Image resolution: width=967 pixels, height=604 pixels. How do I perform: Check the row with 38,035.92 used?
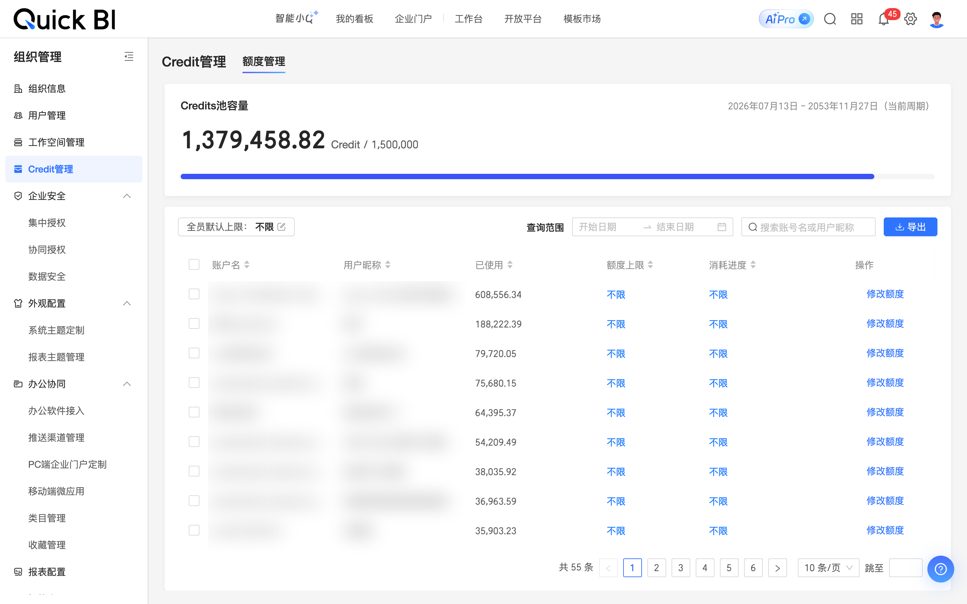point(194,471)
